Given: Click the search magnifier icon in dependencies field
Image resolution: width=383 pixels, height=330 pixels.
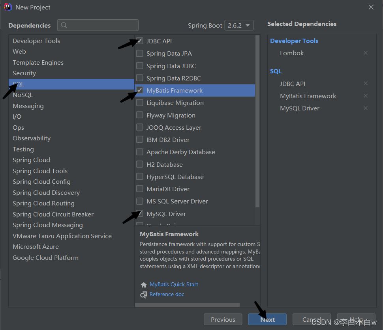Looking at the screenshot, I should 64,25.
